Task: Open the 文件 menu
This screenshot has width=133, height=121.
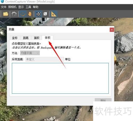Action: [x=4, y=7]
